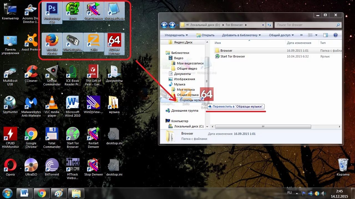Select the Start Tor Browser desktop icon
Viewport: 355px width, 199px height.
[73, 138]
